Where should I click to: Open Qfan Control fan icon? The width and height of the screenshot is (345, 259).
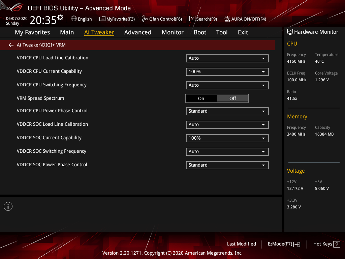point(145,19)
